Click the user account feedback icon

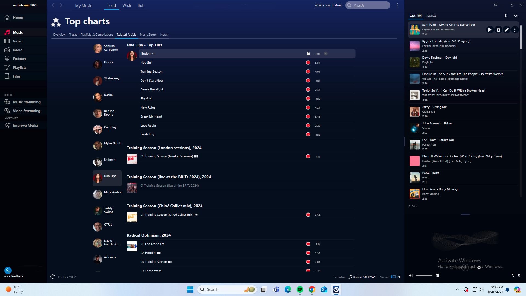(x=8, y=271)
